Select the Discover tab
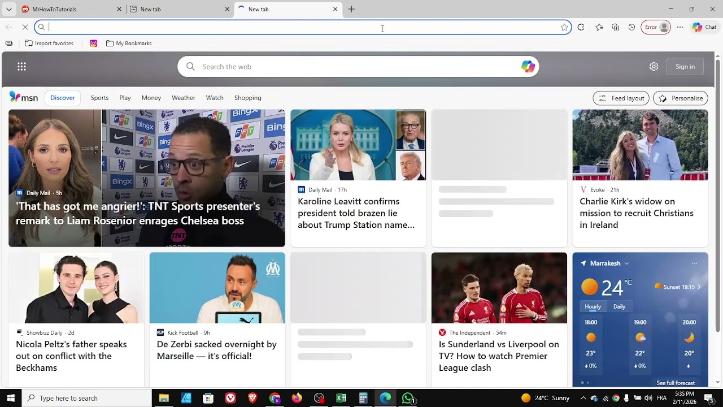 [x=63, y=98]
